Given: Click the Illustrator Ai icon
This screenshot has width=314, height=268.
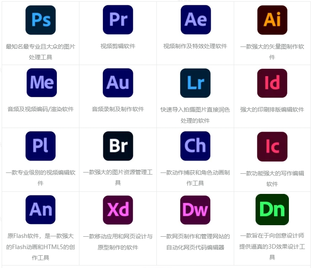Looking at the screenshot, I should click(272, 20).
